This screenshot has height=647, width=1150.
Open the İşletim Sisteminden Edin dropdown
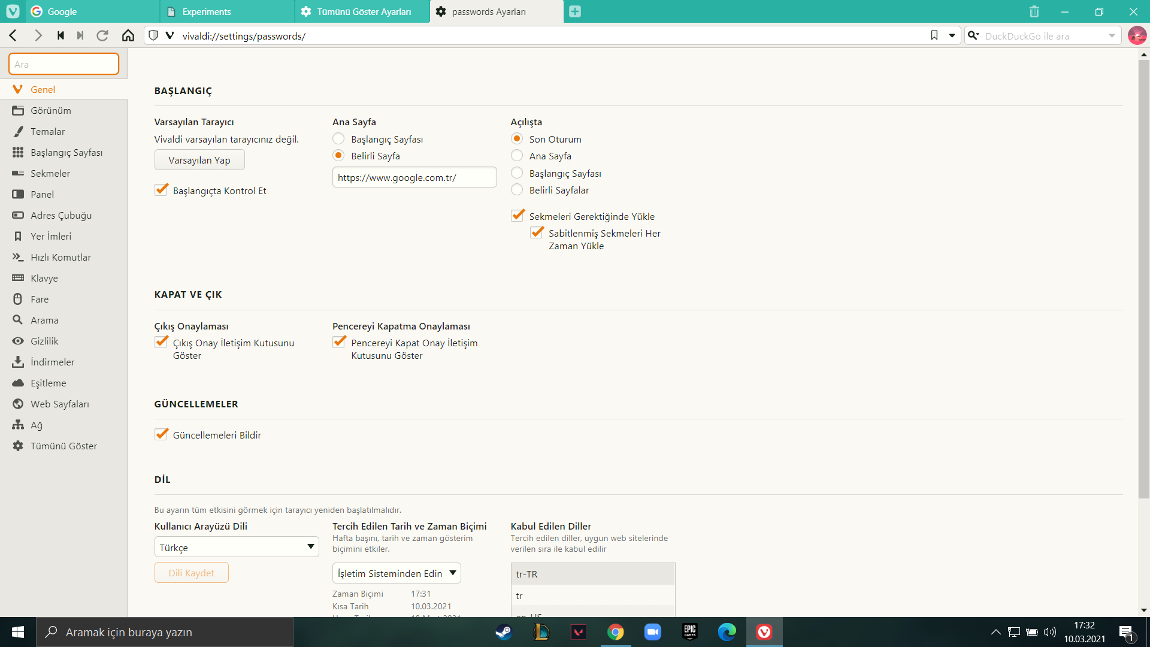point(396,573)
